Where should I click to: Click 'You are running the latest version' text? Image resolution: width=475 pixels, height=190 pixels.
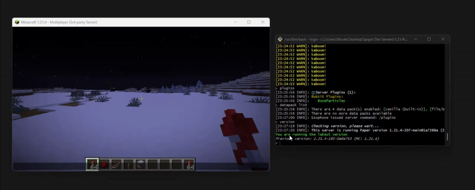312,134
